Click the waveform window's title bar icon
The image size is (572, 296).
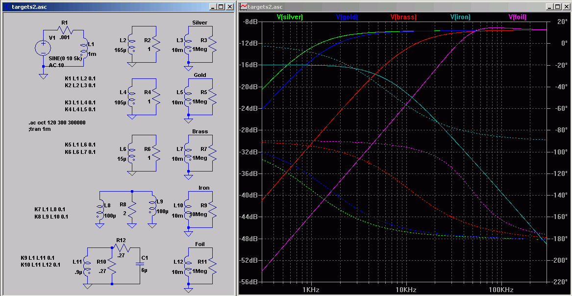pyautogui.click(x=243, y=7)
